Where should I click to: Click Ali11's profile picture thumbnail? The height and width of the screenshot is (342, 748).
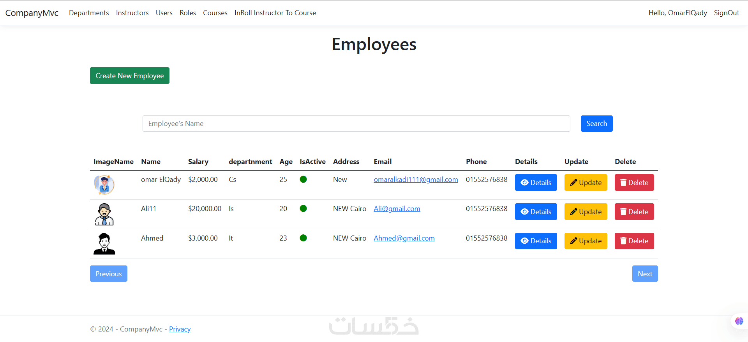pos(104,214)
